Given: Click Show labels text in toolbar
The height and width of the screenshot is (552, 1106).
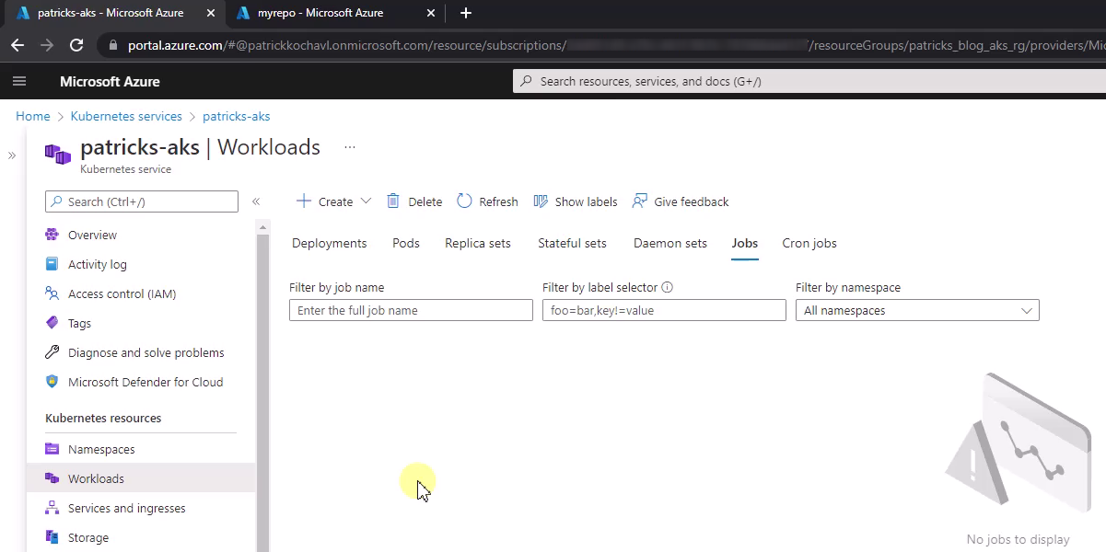Looking at the screenshot, I should (586, 201).
